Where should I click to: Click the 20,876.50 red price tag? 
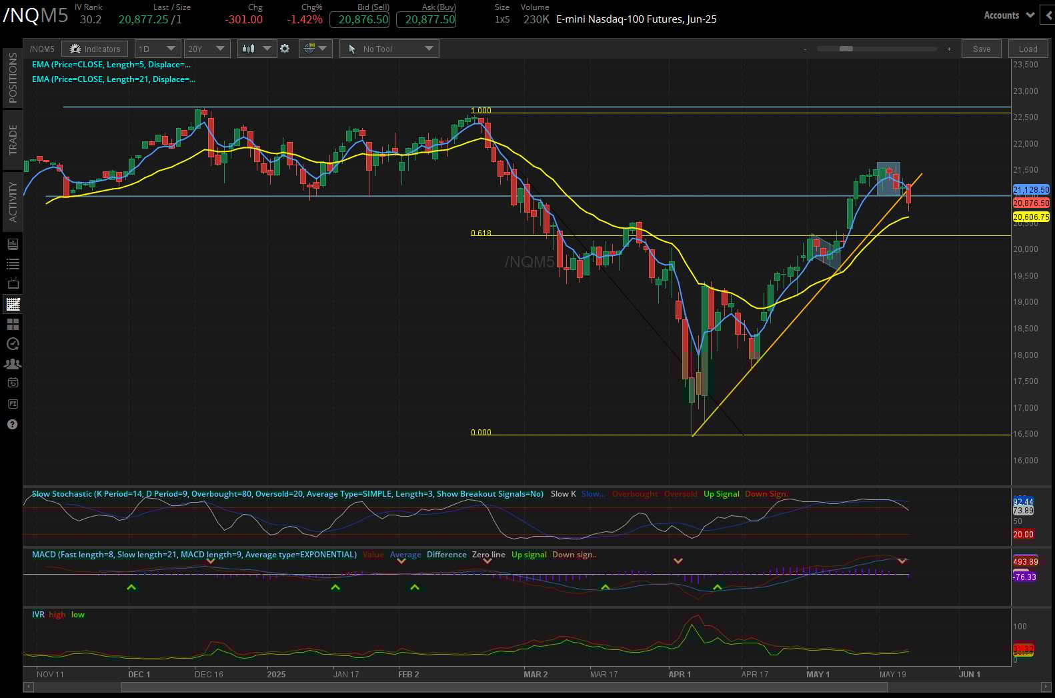coord(1031,203)
